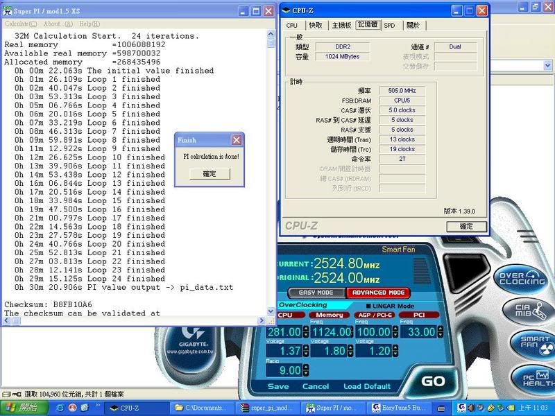
Task: Switch to the CPU tab in CPU-Z
Action: [292, 26]
